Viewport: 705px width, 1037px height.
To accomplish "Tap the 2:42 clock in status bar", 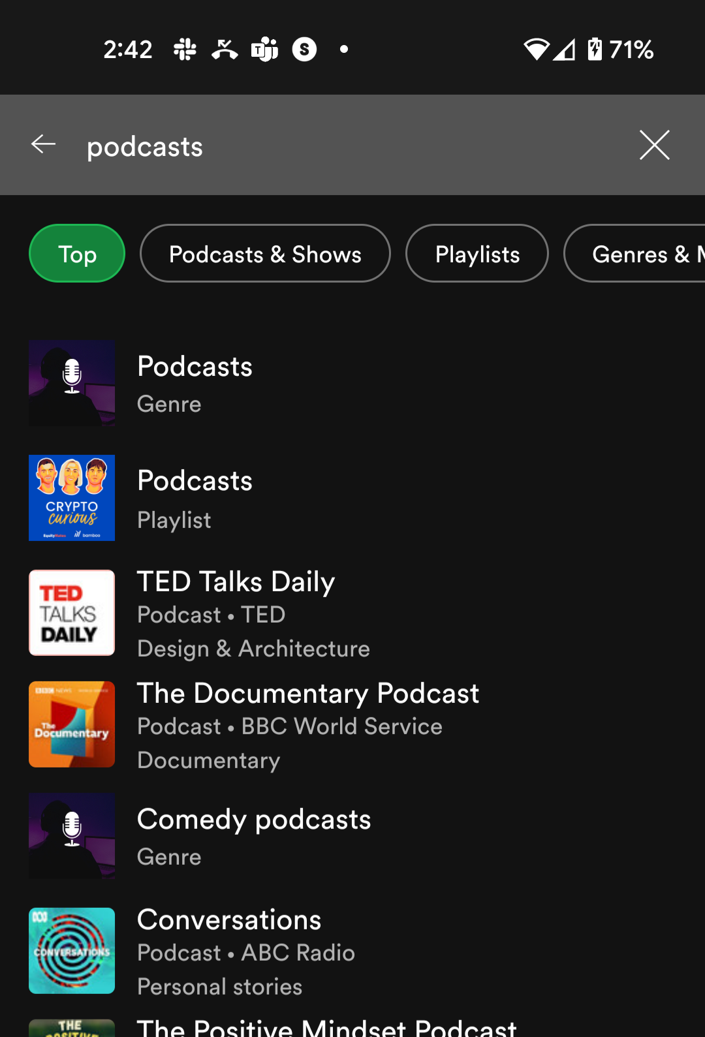I will [128, 49].
